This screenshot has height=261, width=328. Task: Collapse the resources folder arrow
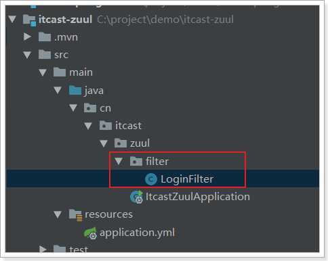tap(58, 214)
